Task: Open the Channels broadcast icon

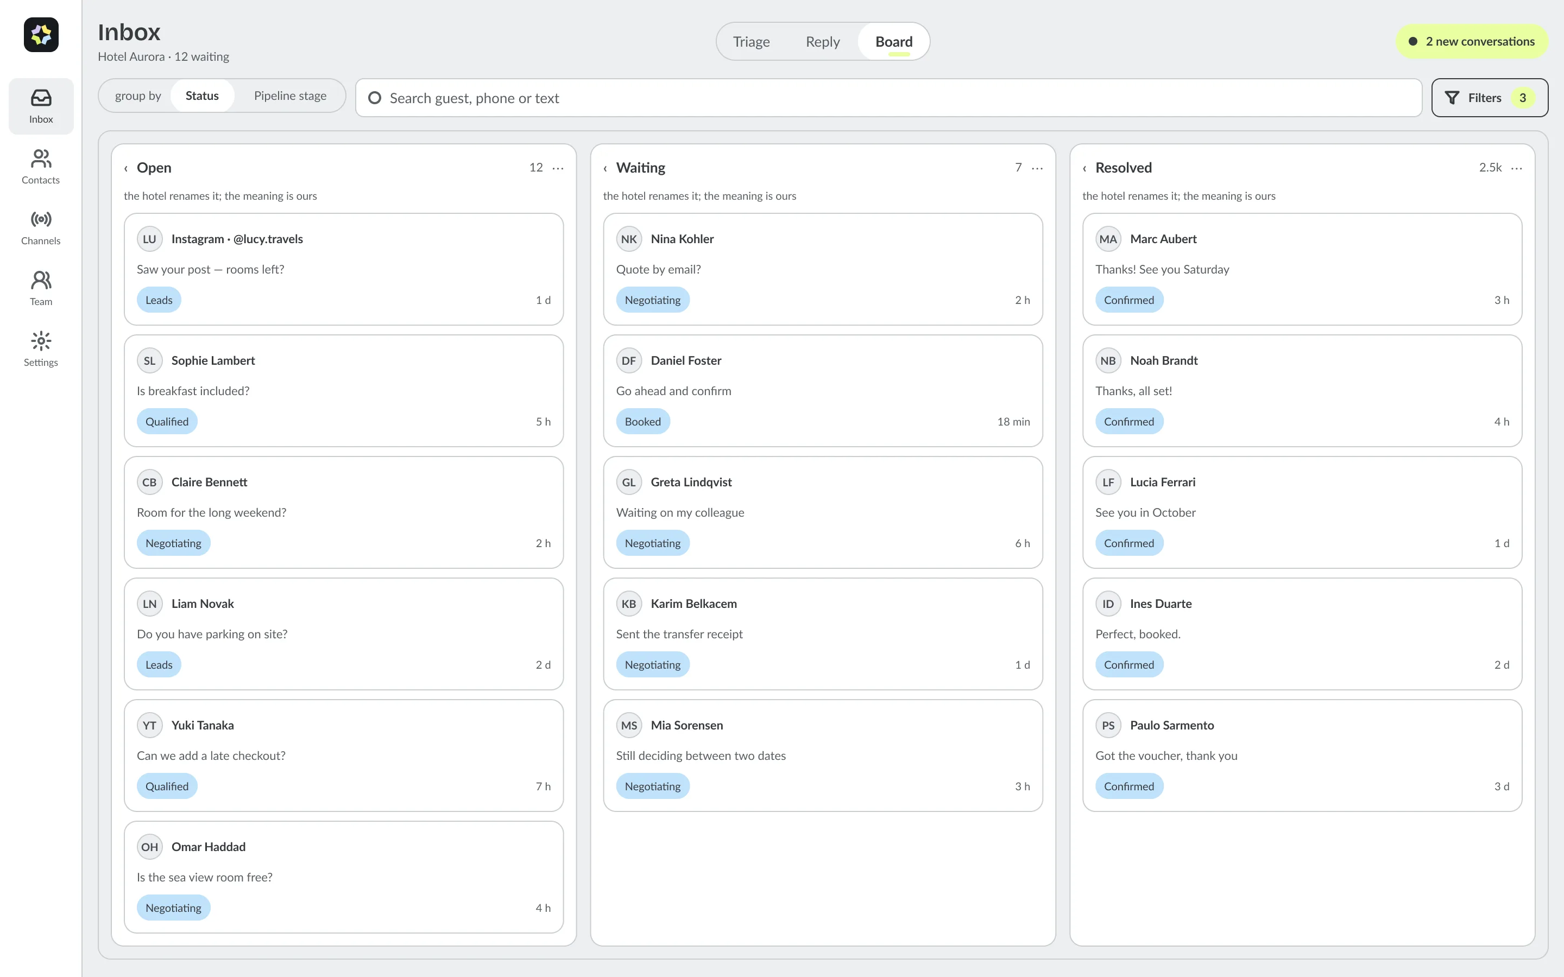Action: (41, 227)
